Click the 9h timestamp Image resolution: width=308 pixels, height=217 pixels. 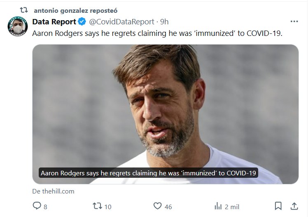pos(164,21)
